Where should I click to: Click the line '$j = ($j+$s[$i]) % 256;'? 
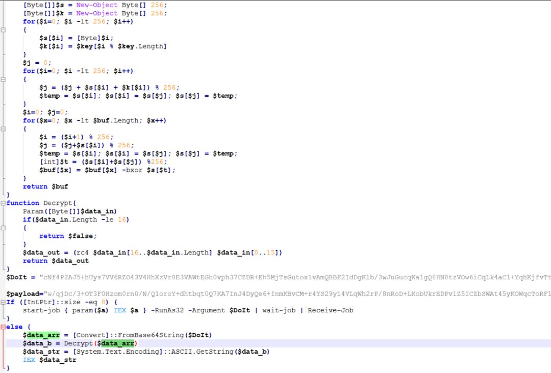(x=86, y=145)
